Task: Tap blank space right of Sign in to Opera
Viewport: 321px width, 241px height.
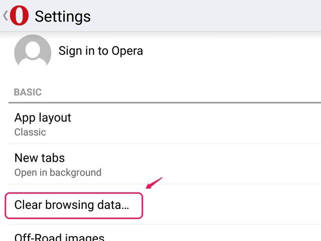Action: [231, 51]
